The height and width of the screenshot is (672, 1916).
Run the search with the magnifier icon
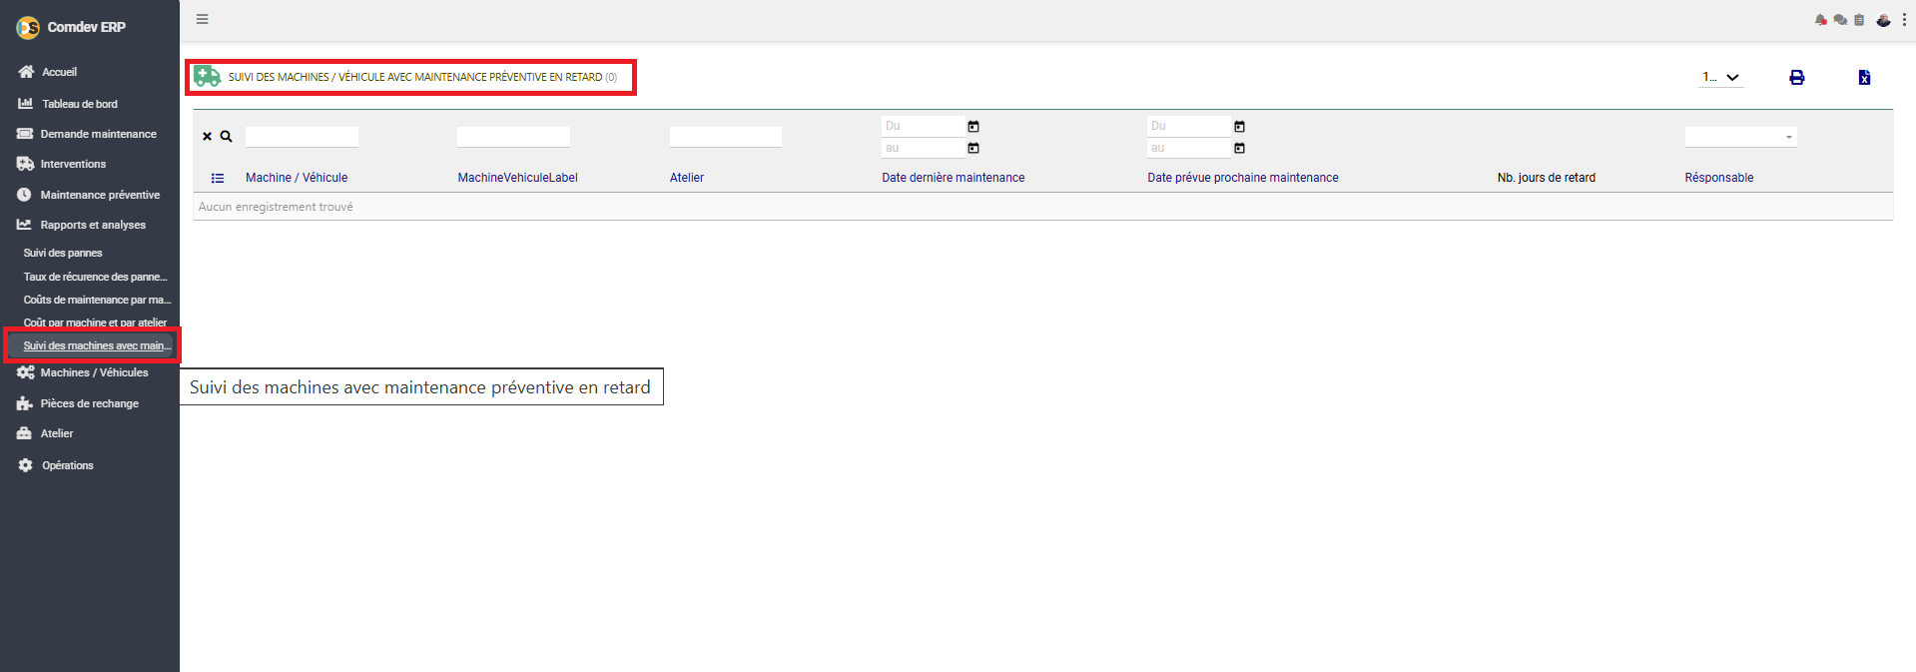point(227,137)
